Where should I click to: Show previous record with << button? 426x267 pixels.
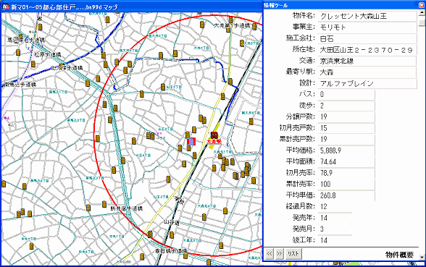click(x=270, y=254)
